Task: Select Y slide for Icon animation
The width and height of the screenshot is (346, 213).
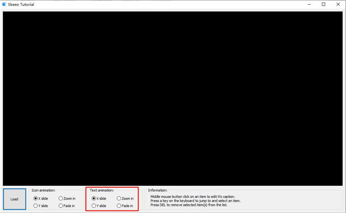Action: coord(40,205)
